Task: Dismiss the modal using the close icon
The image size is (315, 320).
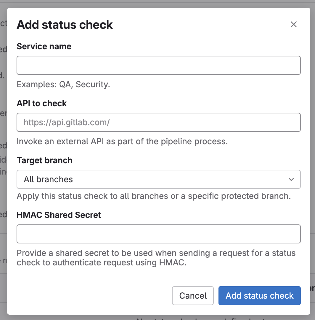Action: [293, 24]
